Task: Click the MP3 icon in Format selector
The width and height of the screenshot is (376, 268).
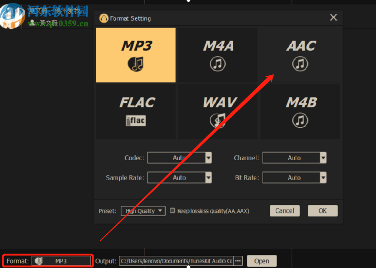Action: (38, 261)
